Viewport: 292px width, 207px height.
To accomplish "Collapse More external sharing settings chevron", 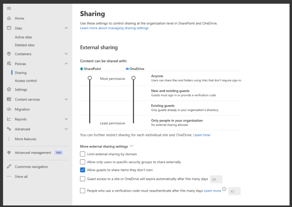I will [x=132, y=146].
